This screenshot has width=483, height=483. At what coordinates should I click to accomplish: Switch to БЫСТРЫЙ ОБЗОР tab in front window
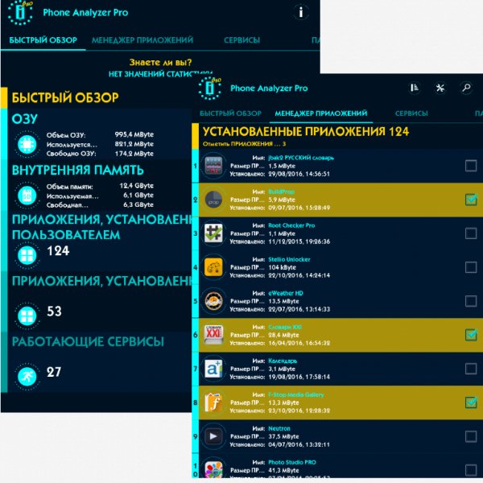(x=230, y=114)
